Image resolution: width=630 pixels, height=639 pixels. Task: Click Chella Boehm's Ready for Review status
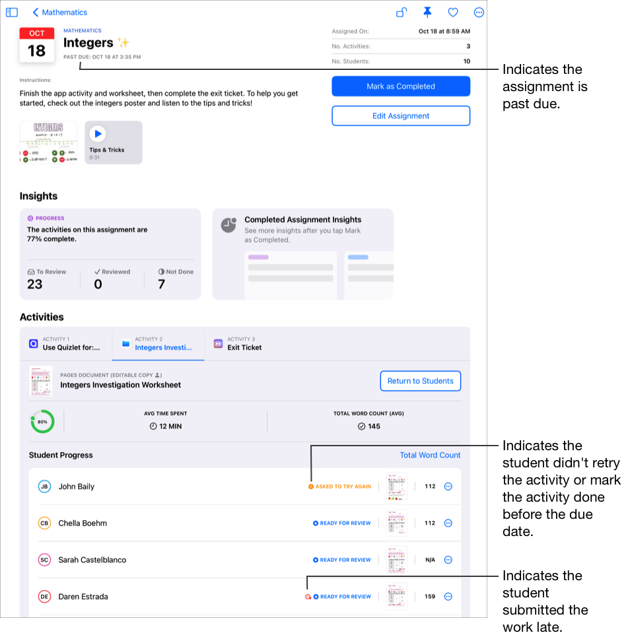[x=341, y=523]
